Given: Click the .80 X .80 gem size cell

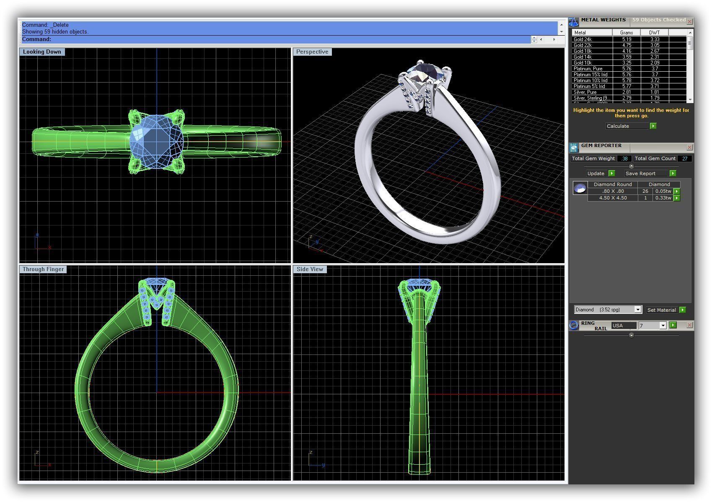Looking at the screenshot, I should coord(613,191).
